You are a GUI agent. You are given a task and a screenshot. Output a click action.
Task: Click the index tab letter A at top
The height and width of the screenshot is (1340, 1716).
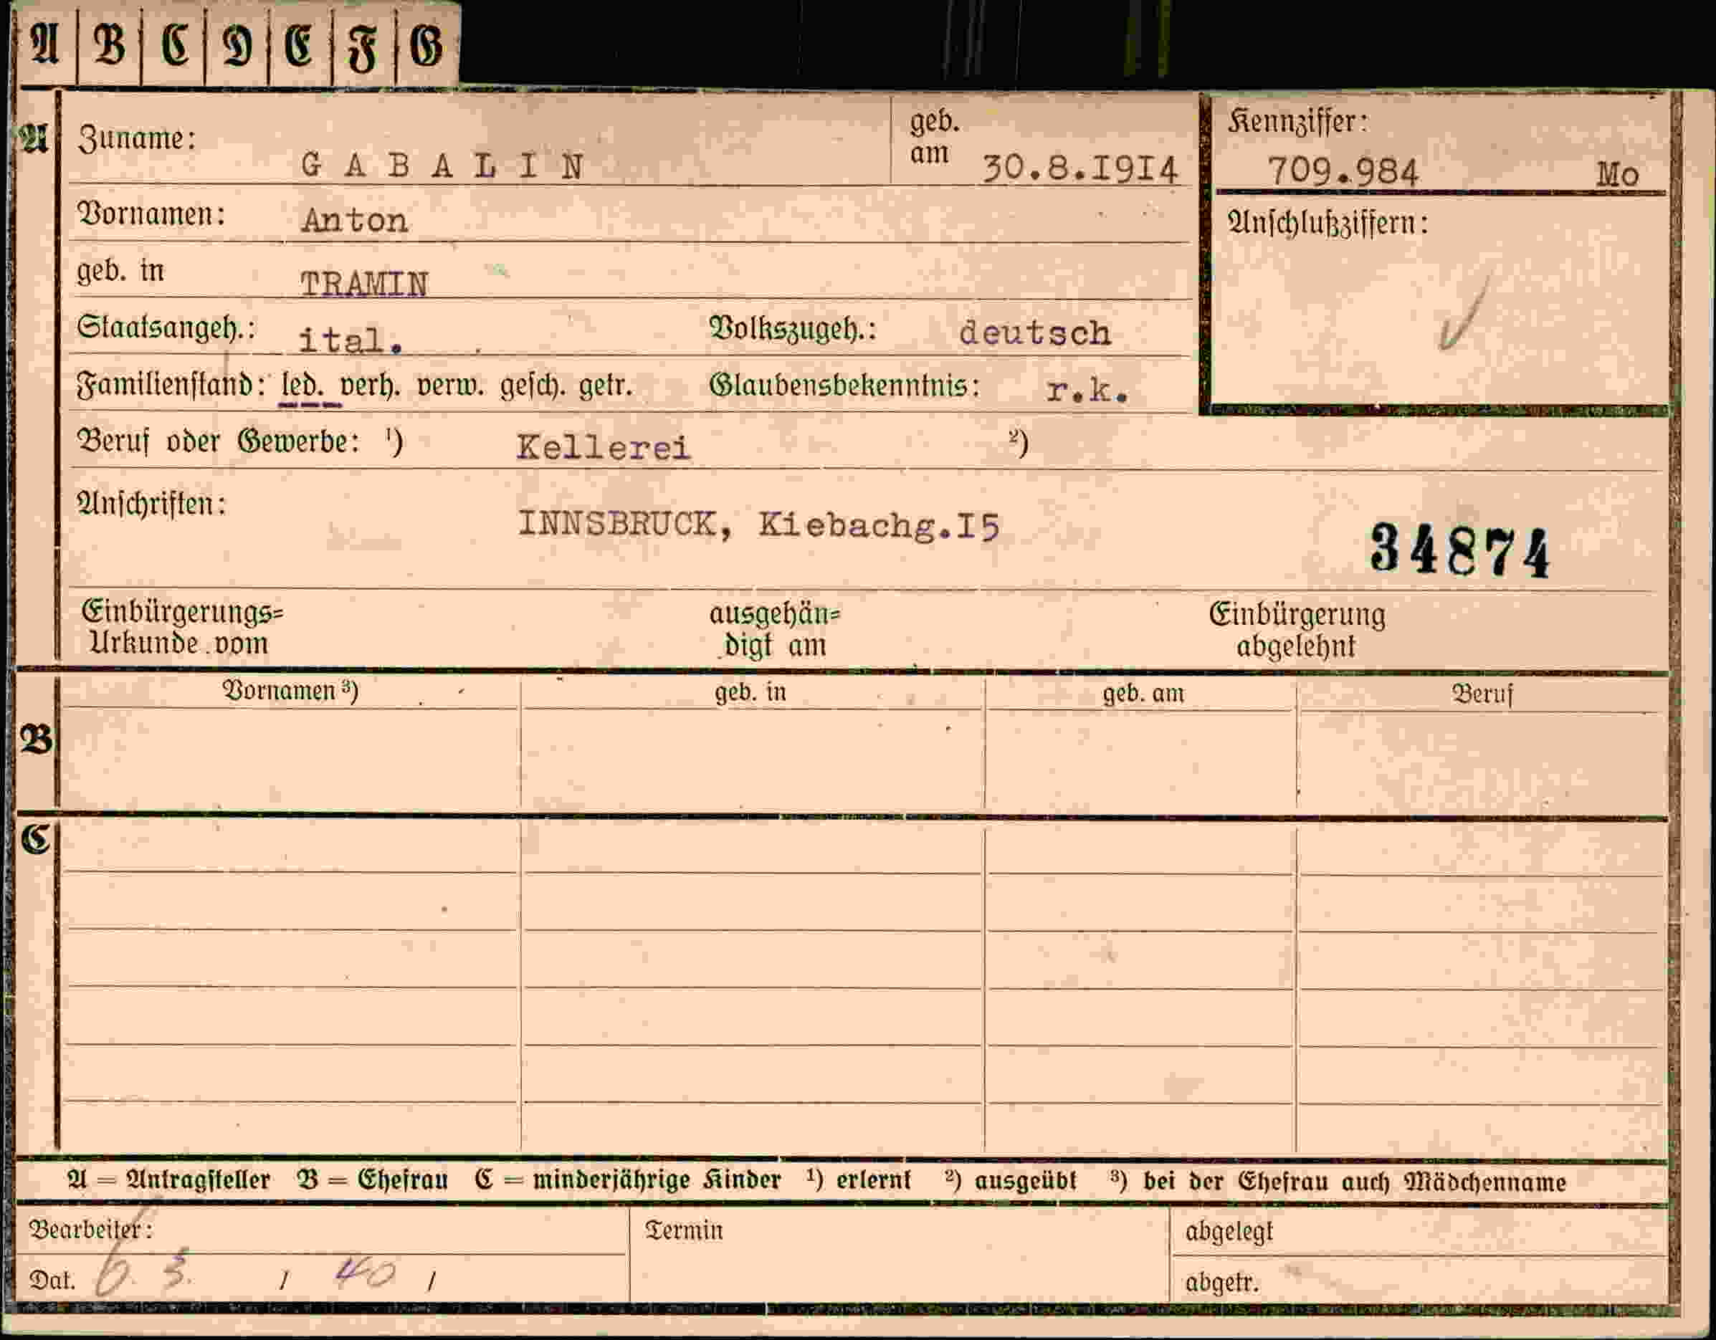44,44
